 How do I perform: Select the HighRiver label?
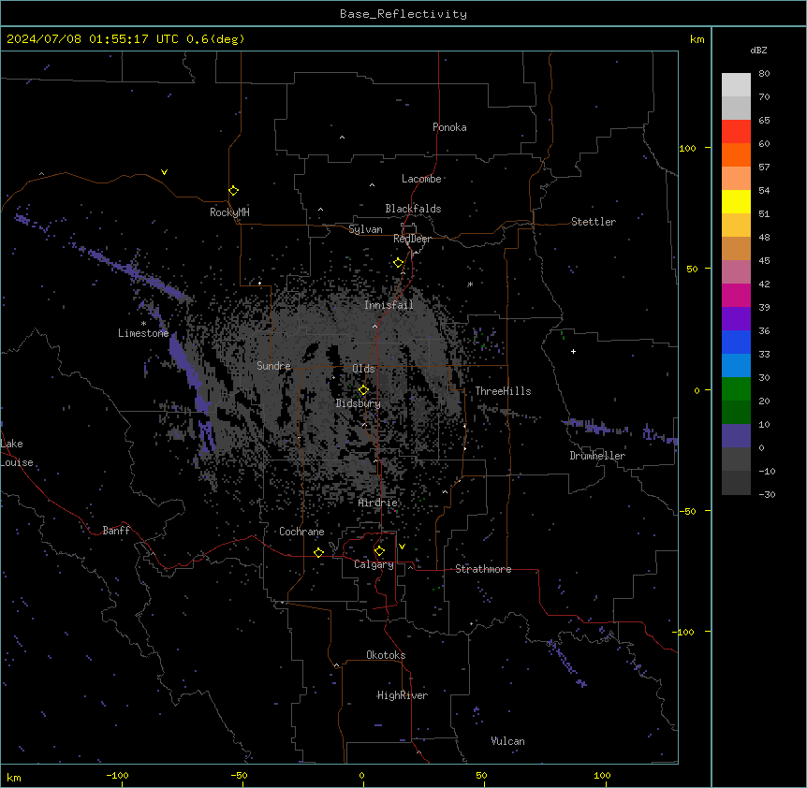coord(403,695)
